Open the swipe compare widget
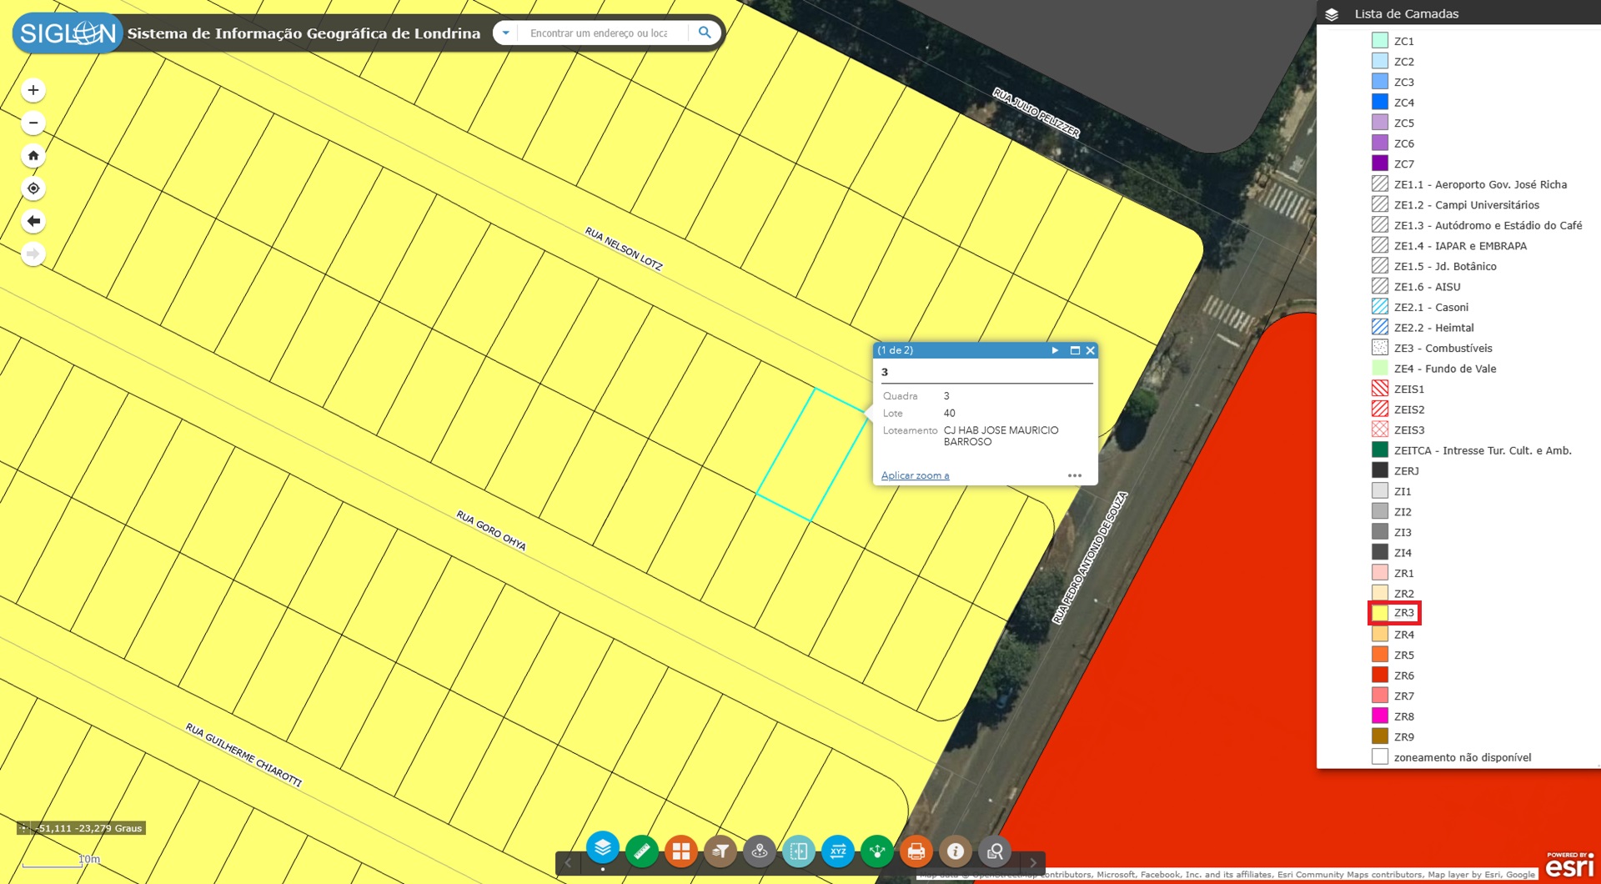Viewport: 1601px width, 884px height. coord(799,851)
